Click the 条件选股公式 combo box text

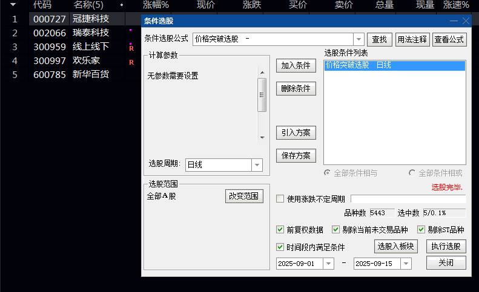tap(273, 39)
